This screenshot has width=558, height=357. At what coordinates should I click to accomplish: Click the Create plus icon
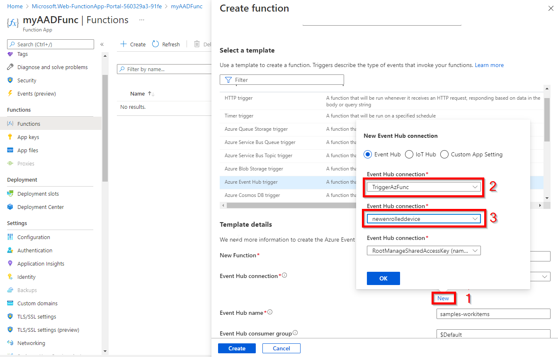(123, 44)
